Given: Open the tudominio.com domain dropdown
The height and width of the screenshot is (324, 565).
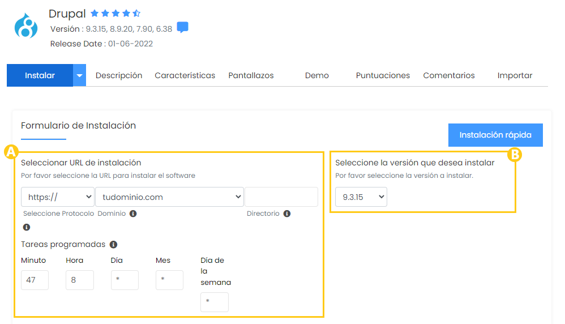Looking at the screenshot, I should point(169,197).
